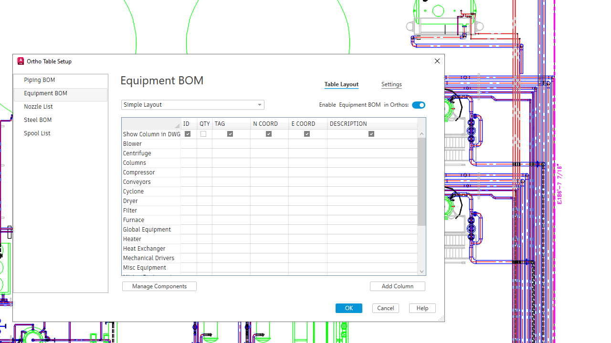611x343 pixels.
Task: Select Spool List in the sidebar
Action: [37, 133]
